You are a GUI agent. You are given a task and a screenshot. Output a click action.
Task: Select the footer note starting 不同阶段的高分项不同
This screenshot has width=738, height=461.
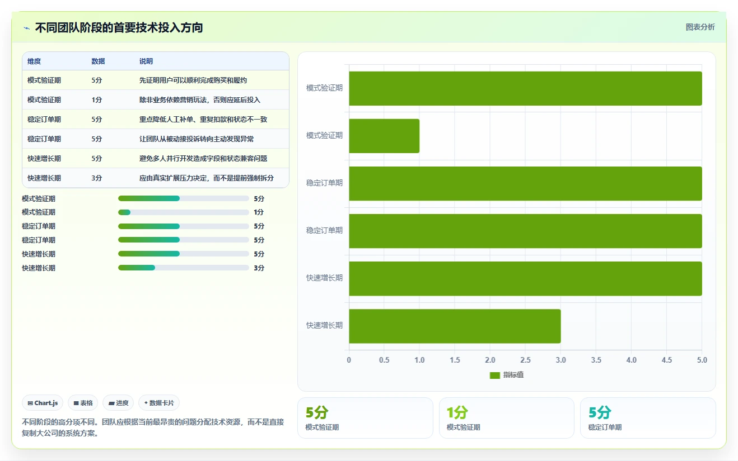click(153, 428)
